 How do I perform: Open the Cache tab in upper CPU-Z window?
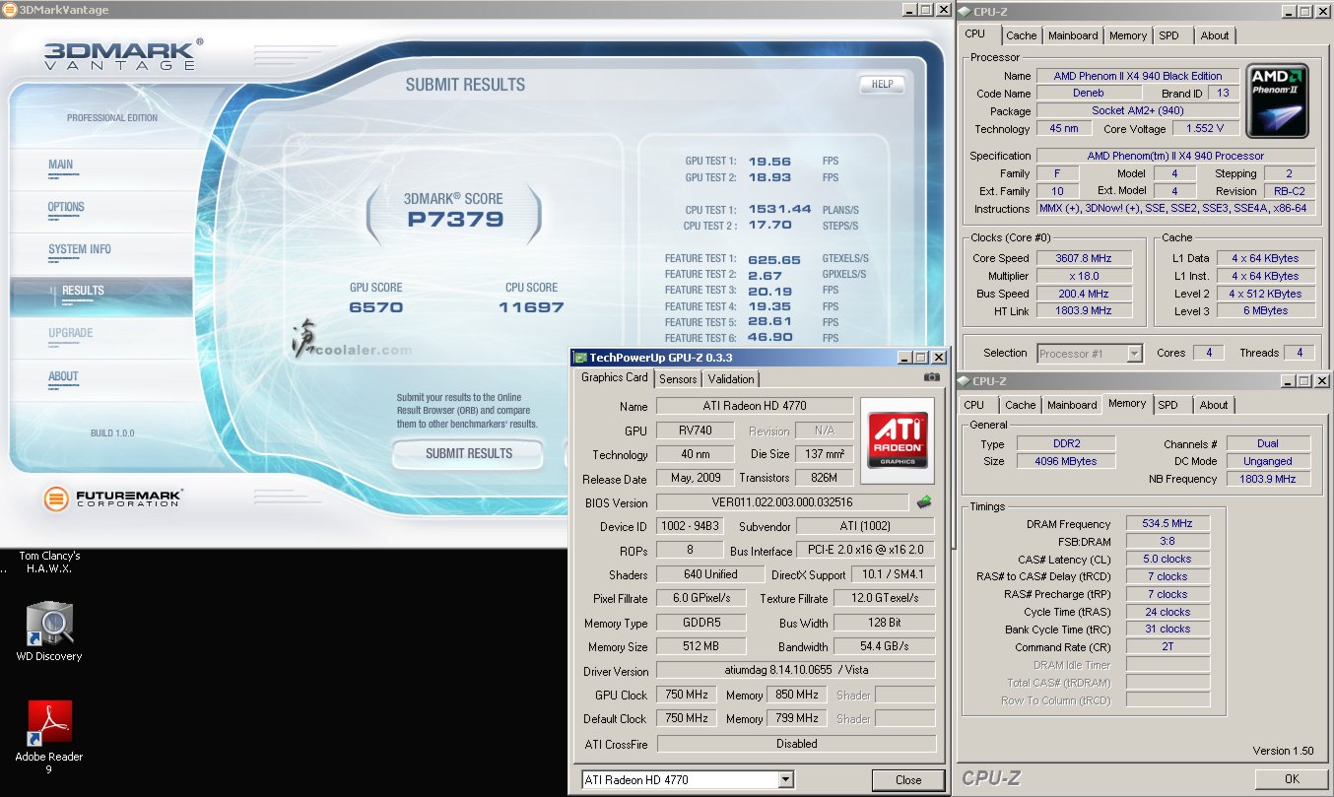click(1022, 35)
